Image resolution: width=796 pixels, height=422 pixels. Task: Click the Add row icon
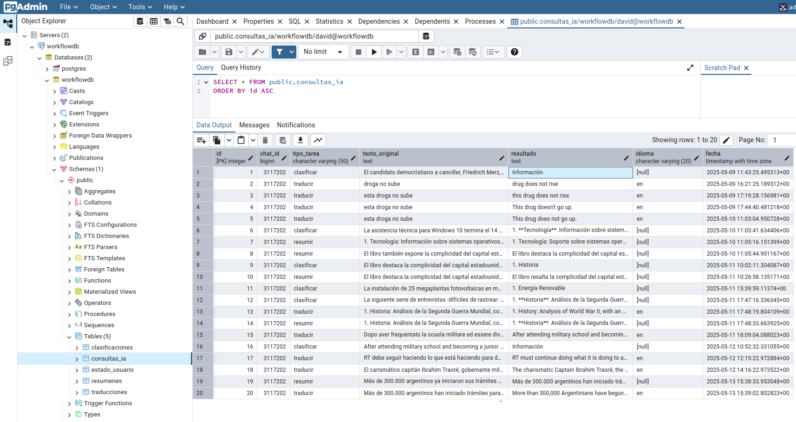tap(202, 140)
